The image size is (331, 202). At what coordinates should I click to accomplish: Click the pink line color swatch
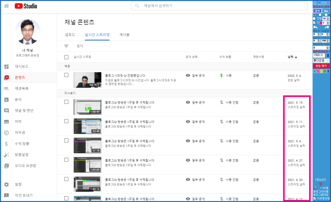pyautogui.click(x=321, y=23)
